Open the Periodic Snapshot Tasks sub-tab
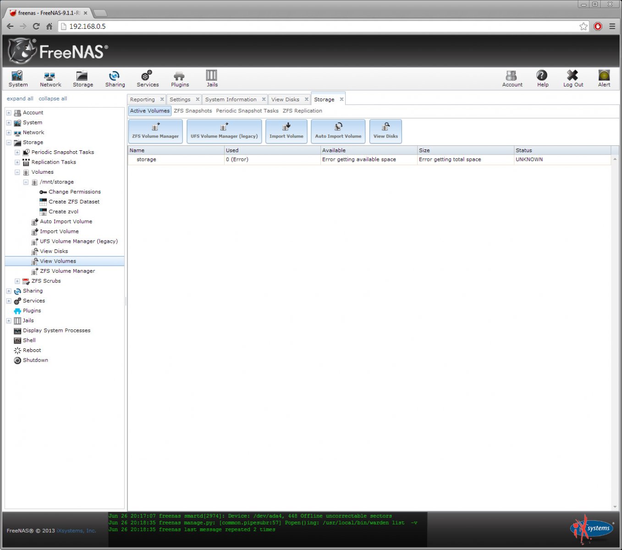This screenshot has height=550, width=622. (247, 111)
